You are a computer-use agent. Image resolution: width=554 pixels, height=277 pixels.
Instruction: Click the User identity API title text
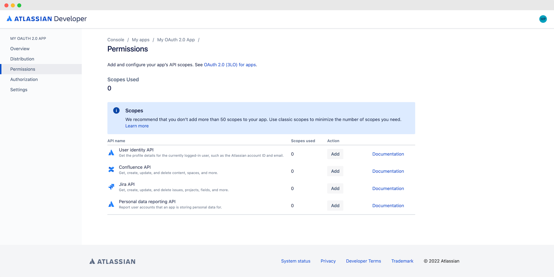(x=136, y=150)
